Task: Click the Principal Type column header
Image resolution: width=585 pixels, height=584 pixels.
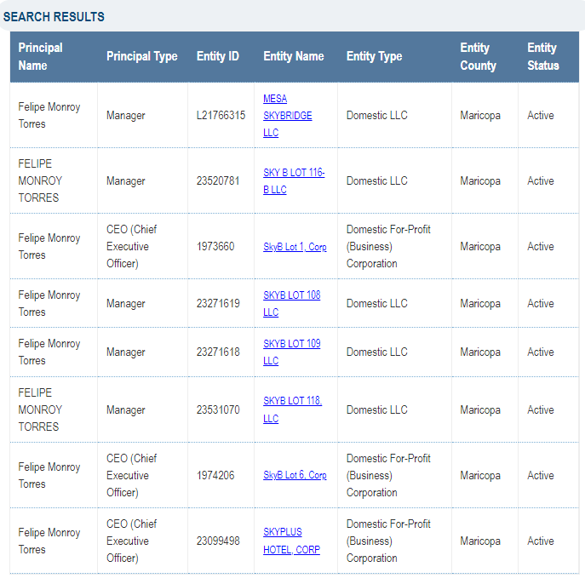Action: point(141,56)
